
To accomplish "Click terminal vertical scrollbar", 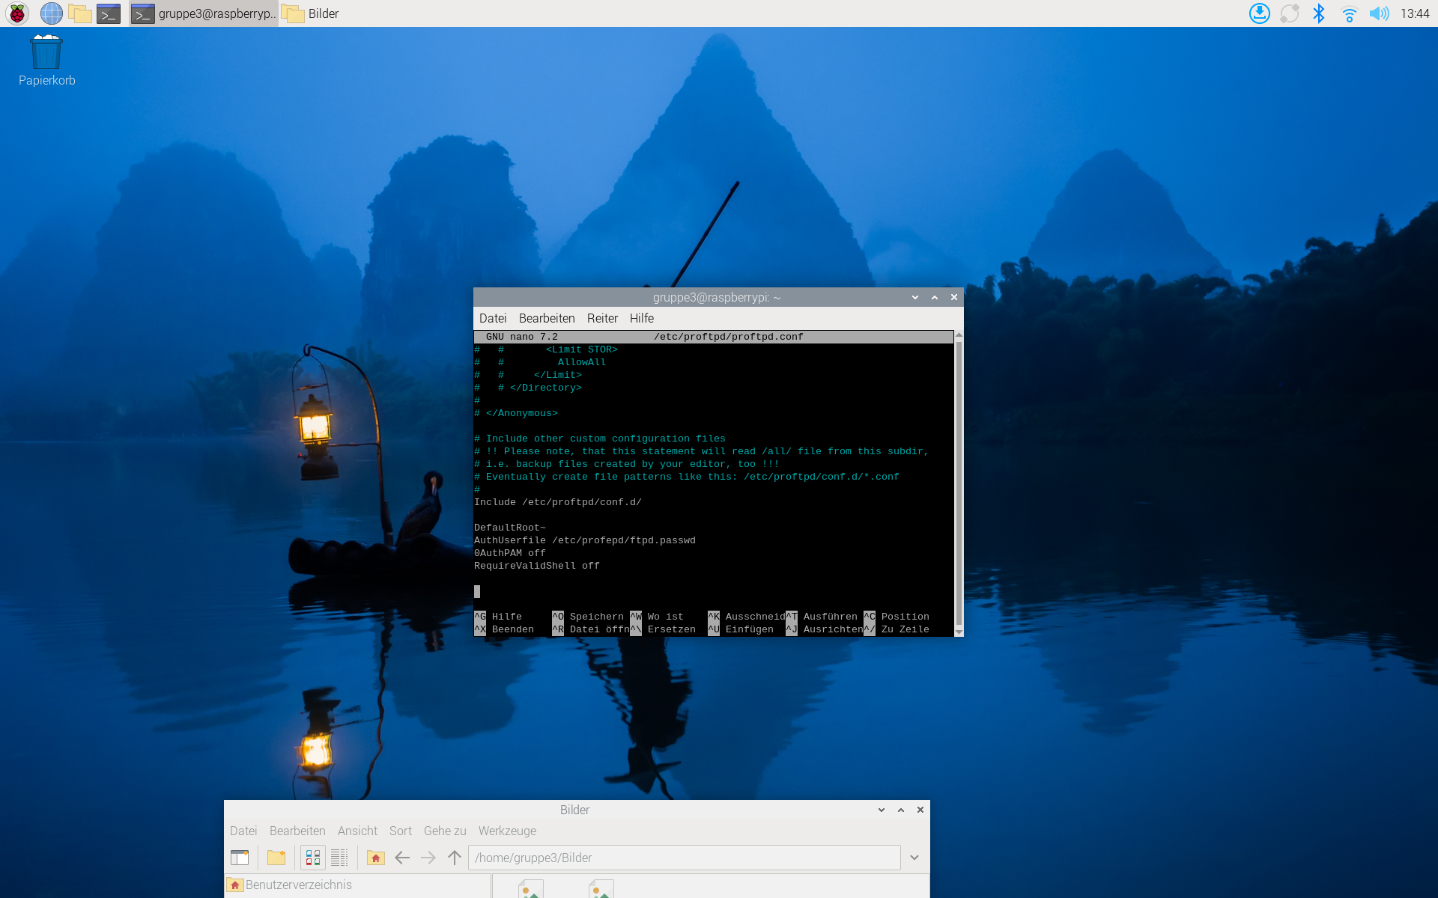I will (x=959, y=483).
